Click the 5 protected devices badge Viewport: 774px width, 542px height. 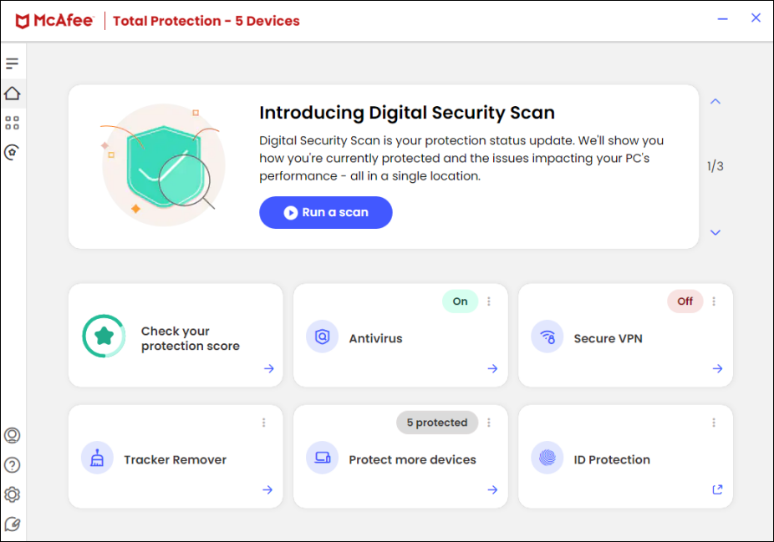[436, 423]
